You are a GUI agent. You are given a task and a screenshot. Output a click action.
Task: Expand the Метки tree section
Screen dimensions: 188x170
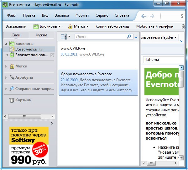tap(6, 66)
